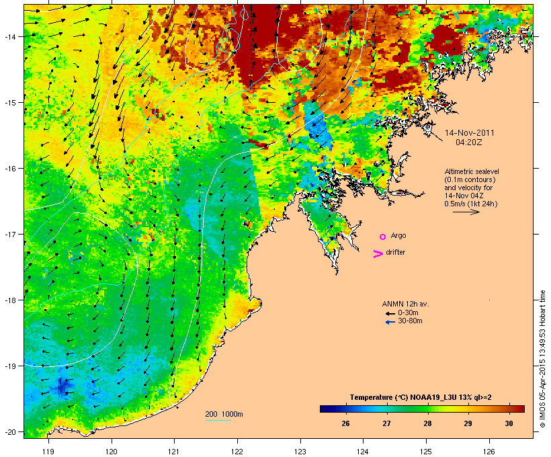Click the IMOS copyright timestamp text
Screen dimensions: 551x457
pyautogui.click(x=542, y=359)
